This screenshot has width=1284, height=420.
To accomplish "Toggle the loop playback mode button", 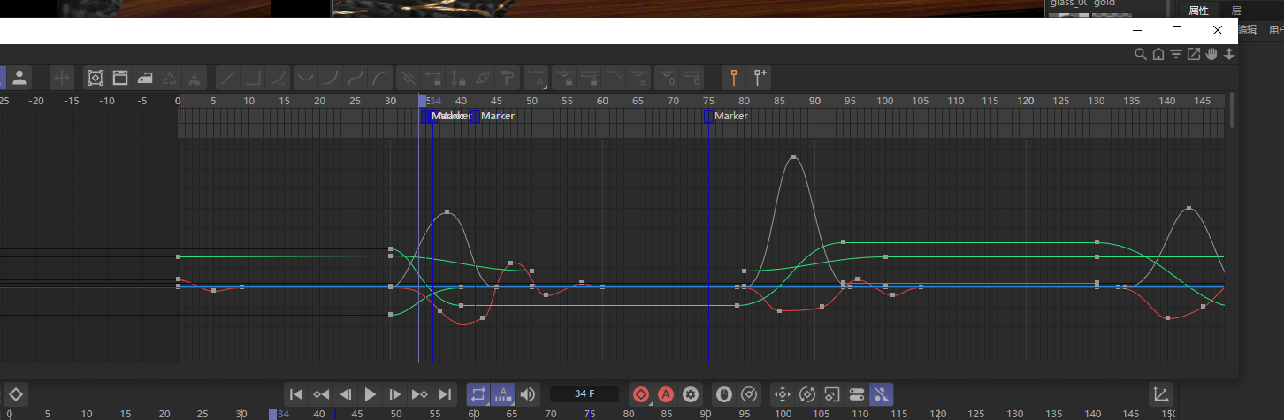I will [x=478, y=394].
